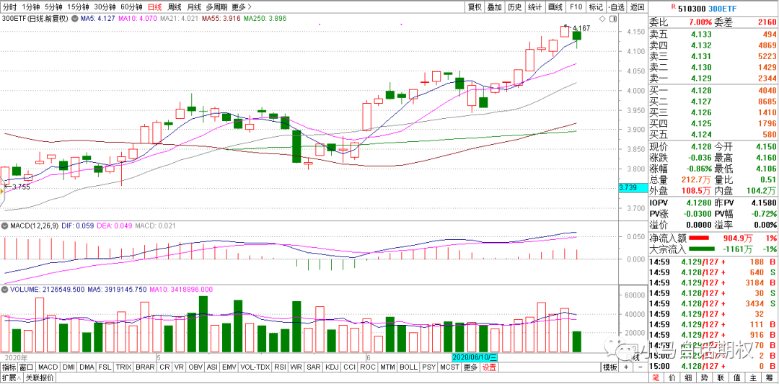The image size is (779, 384).
Task: Select the 60分钟 period
Action: [x=132, y=7]
